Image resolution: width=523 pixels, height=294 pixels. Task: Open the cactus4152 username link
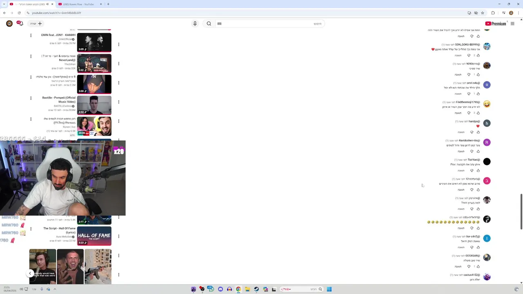click(472, 275)
